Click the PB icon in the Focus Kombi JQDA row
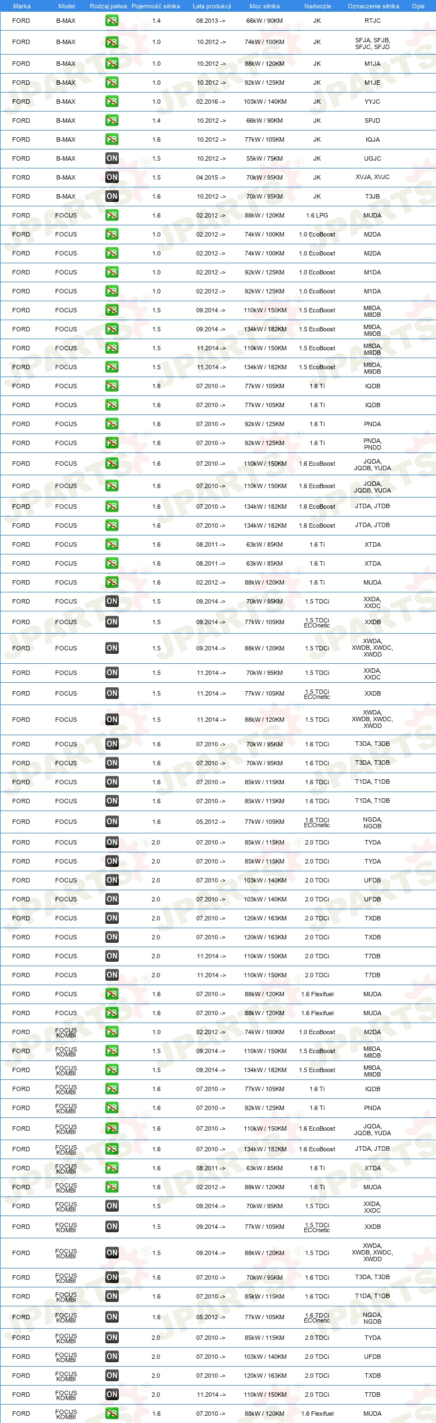The width and height of the screenshot is (436, 1423). (112, 1128)
